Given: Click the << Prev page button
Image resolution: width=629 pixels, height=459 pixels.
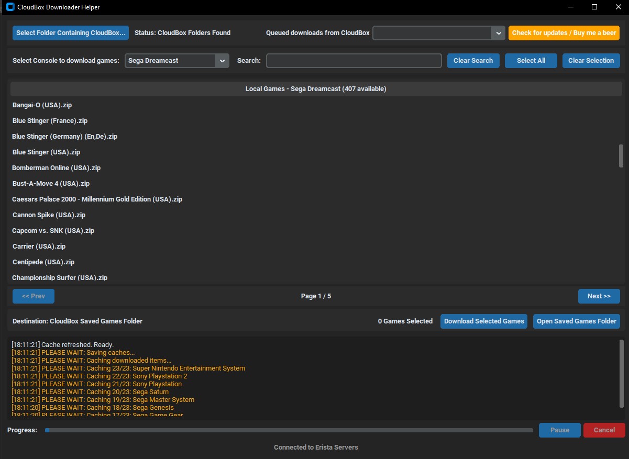Looking at the screenshot, I should click(34, 296).
